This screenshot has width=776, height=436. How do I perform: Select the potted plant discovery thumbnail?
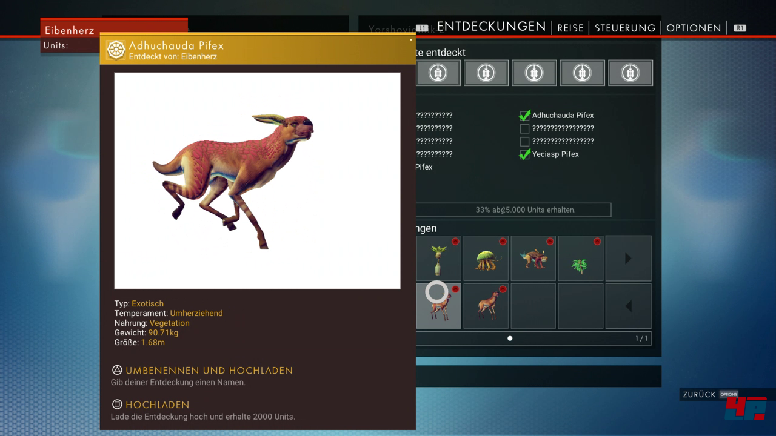[x=439, y=259]
